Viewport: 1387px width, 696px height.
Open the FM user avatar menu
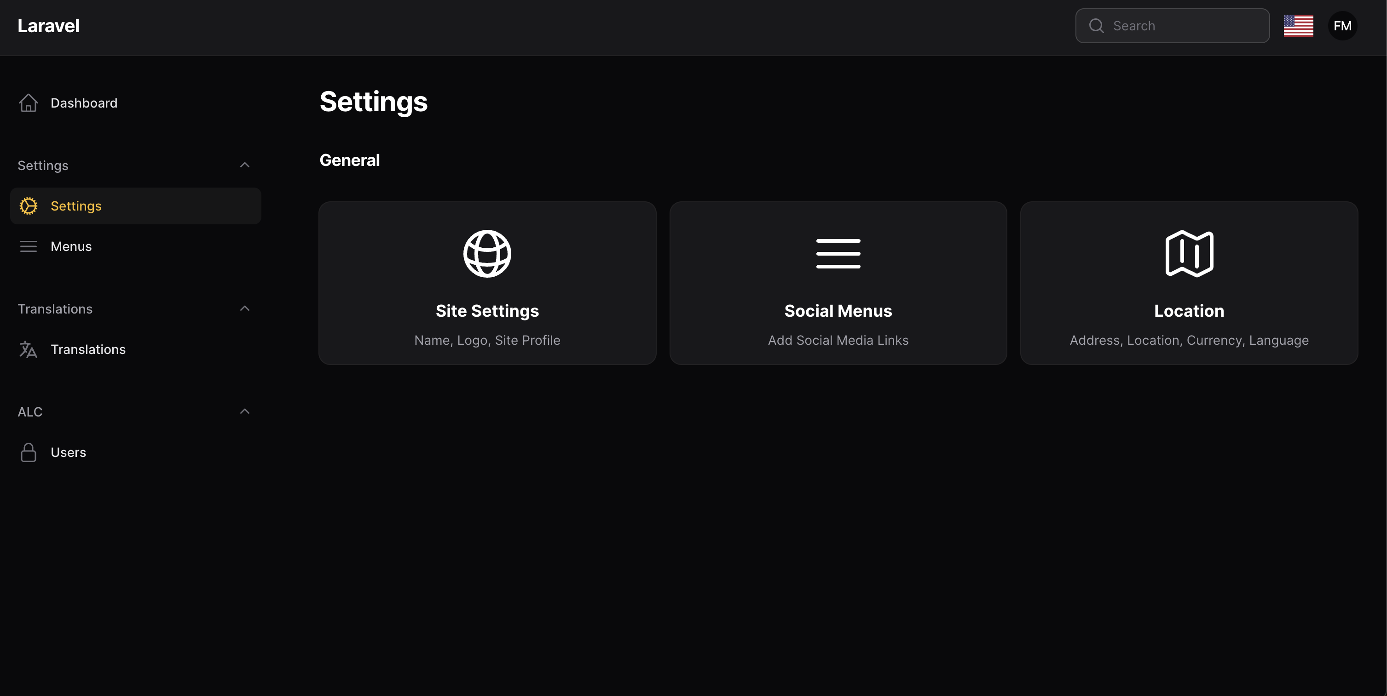tap(1342, 26)
